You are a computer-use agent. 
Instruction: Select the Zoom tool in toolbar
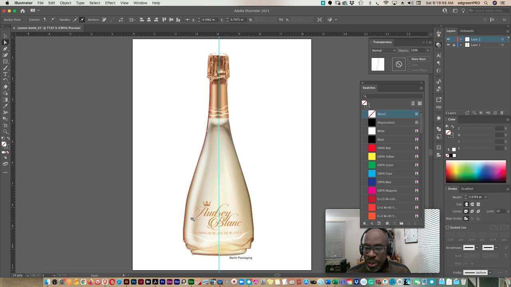point(6,132)
